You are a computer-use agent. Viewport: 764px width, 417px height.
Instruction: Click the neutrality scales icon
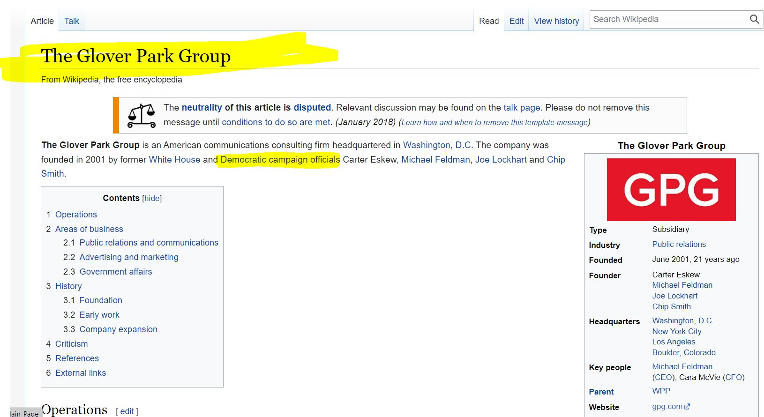coord(142,116)
